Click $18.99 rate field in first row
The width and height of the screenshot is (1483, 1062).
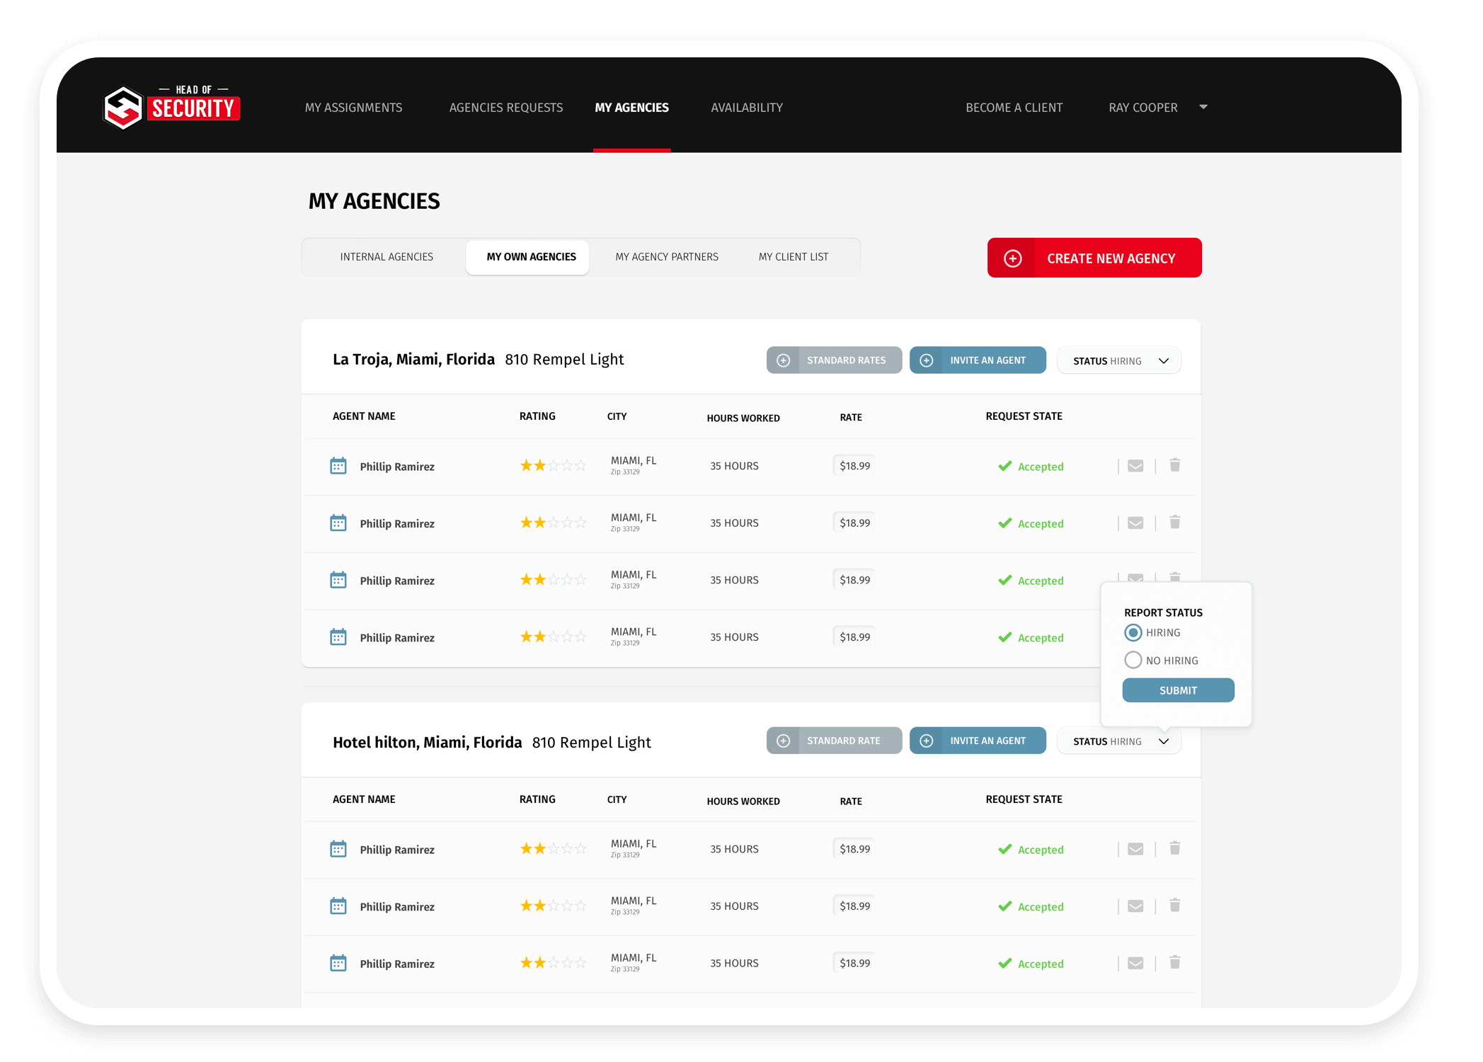point(854,466)
